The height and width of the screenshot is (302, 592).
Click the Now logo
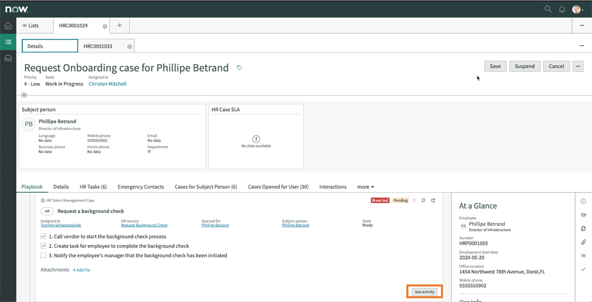(16, 9)
